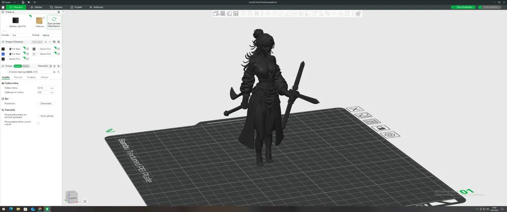507x212 pixels.
Task: Search process settings magnifier icon
Action: (x=58, y=72)
